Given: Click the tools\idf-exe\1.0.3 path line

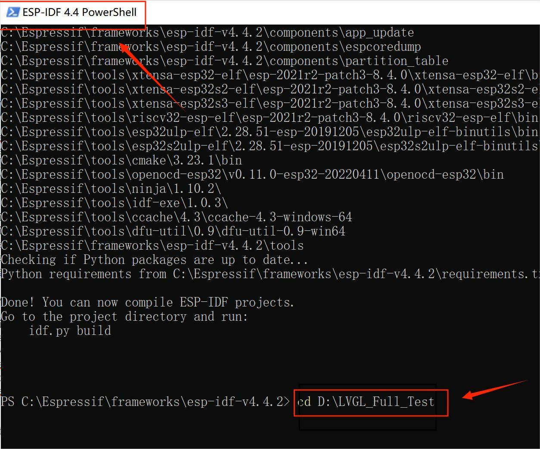Looking at the screenshot, I should point(115,203).
